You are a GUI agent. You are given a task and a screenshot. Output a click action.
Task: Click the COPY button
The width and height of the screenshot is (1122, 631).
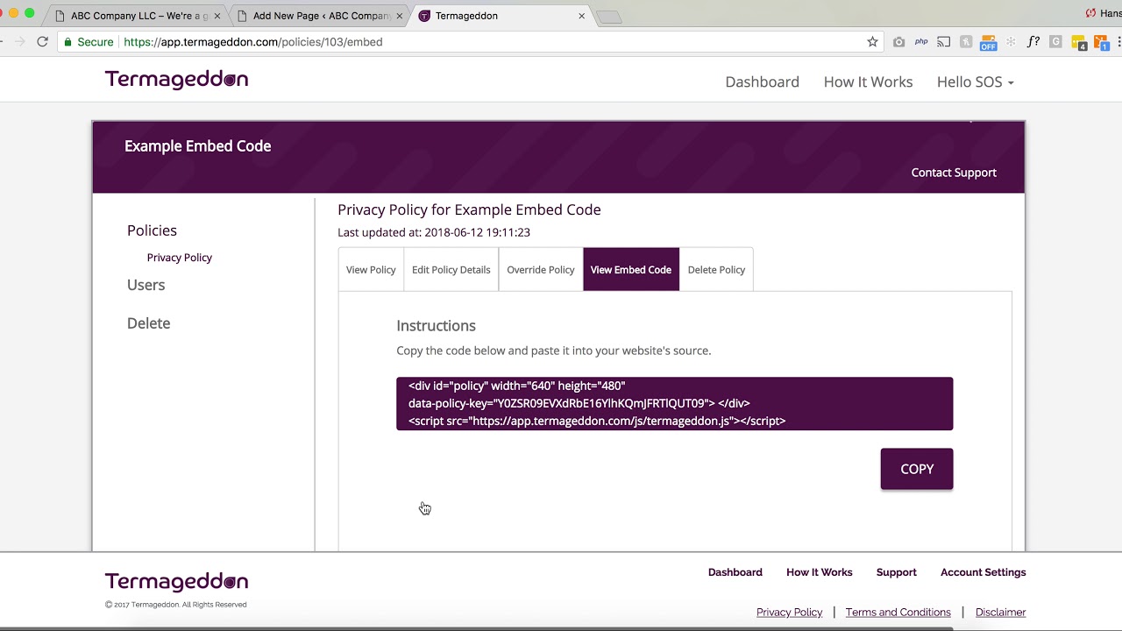(x=917, y=469)
